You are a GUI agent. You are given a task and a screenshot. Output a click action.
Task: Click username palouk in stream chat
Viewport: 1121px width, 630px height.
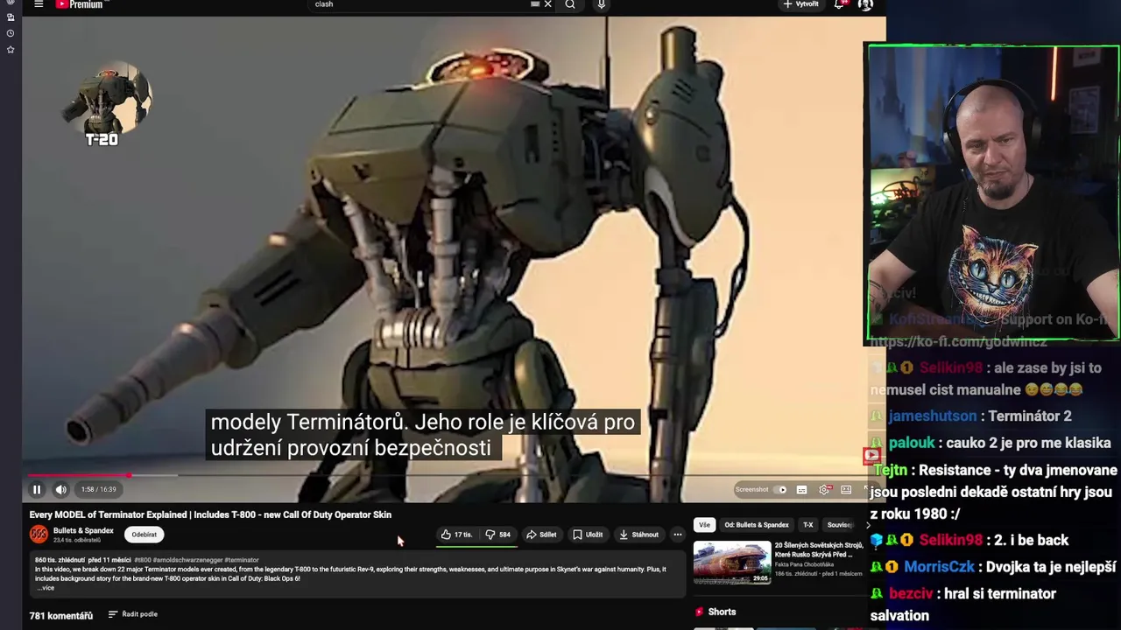point(912,444)
